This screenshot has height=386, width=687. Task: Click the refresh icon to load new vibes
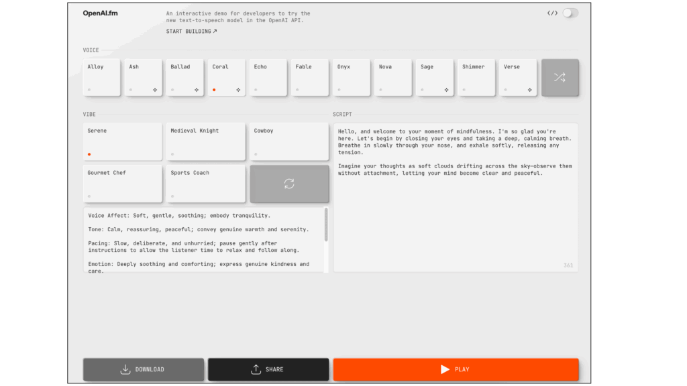click(289, 184)
